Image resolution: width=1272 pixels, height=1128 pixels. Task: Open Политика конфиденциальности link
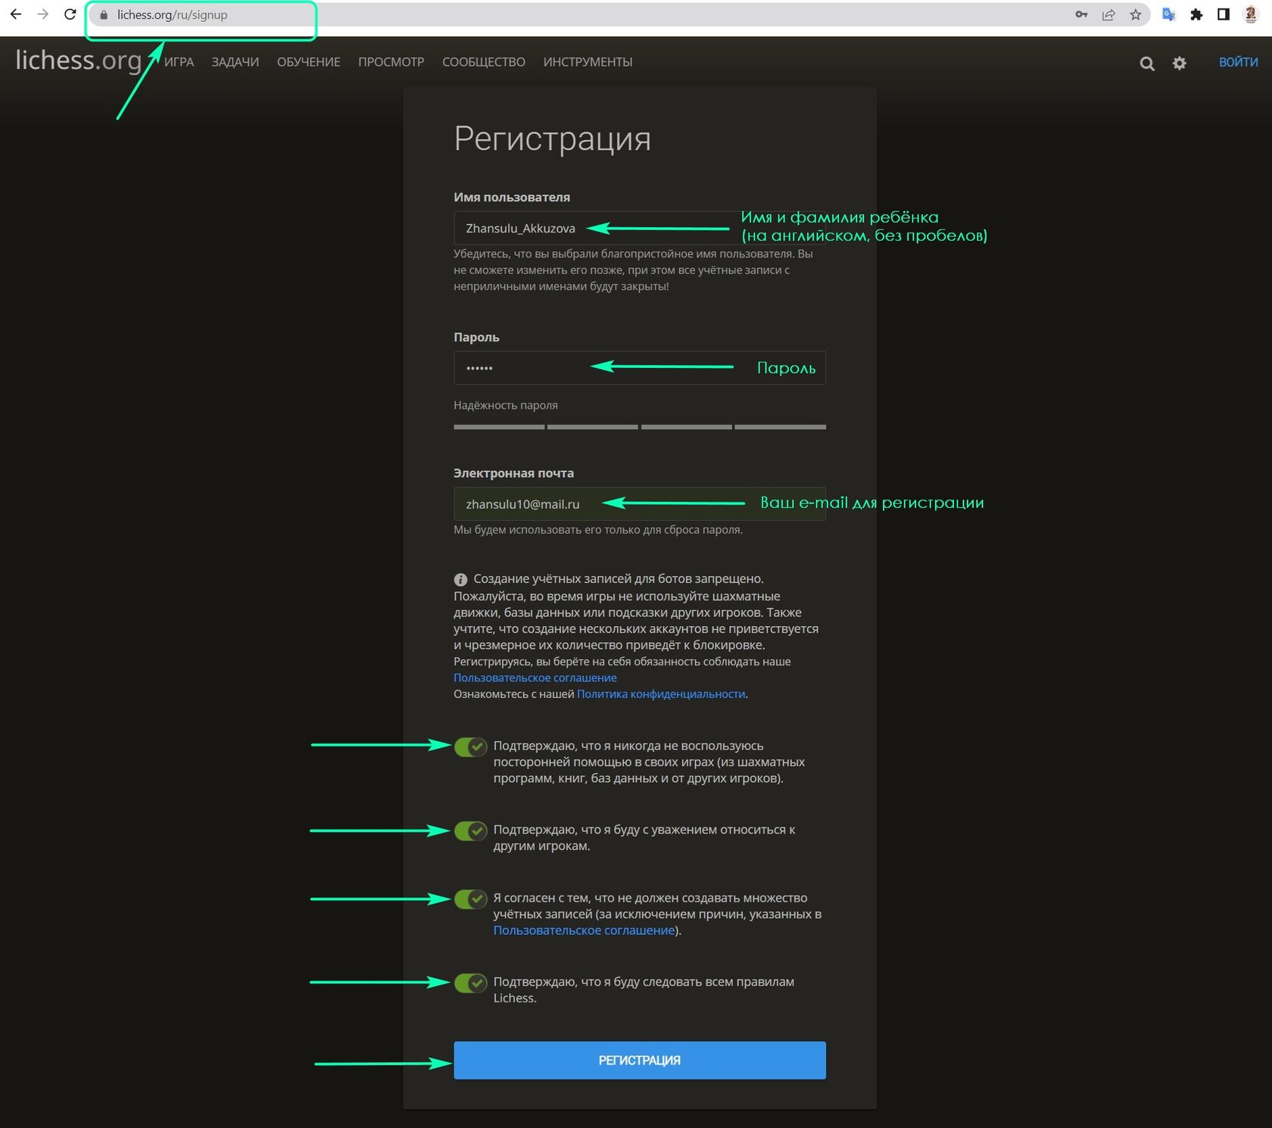pos(661,694)
